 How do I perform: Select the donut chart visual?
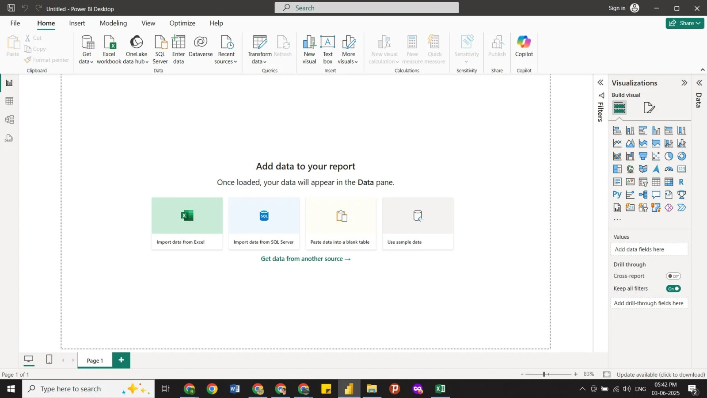click(682, 156)
